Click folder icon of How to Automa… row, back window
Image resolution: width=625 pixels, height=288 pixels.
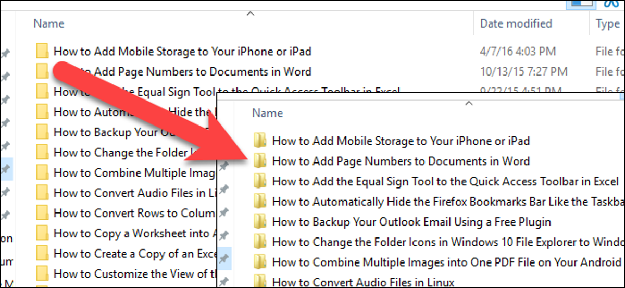pos(43,112)
